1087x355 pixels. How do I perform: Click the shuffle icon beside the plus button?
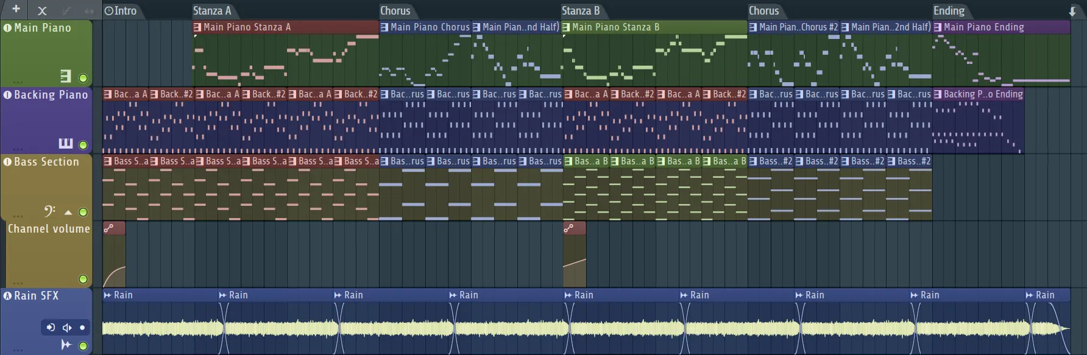42,10
